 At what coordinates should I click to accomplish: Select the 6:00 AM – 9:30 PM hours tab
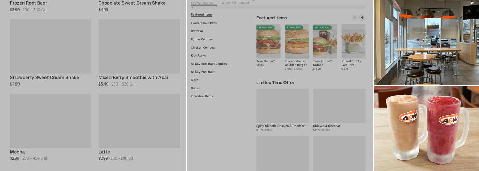coord(202,3)
